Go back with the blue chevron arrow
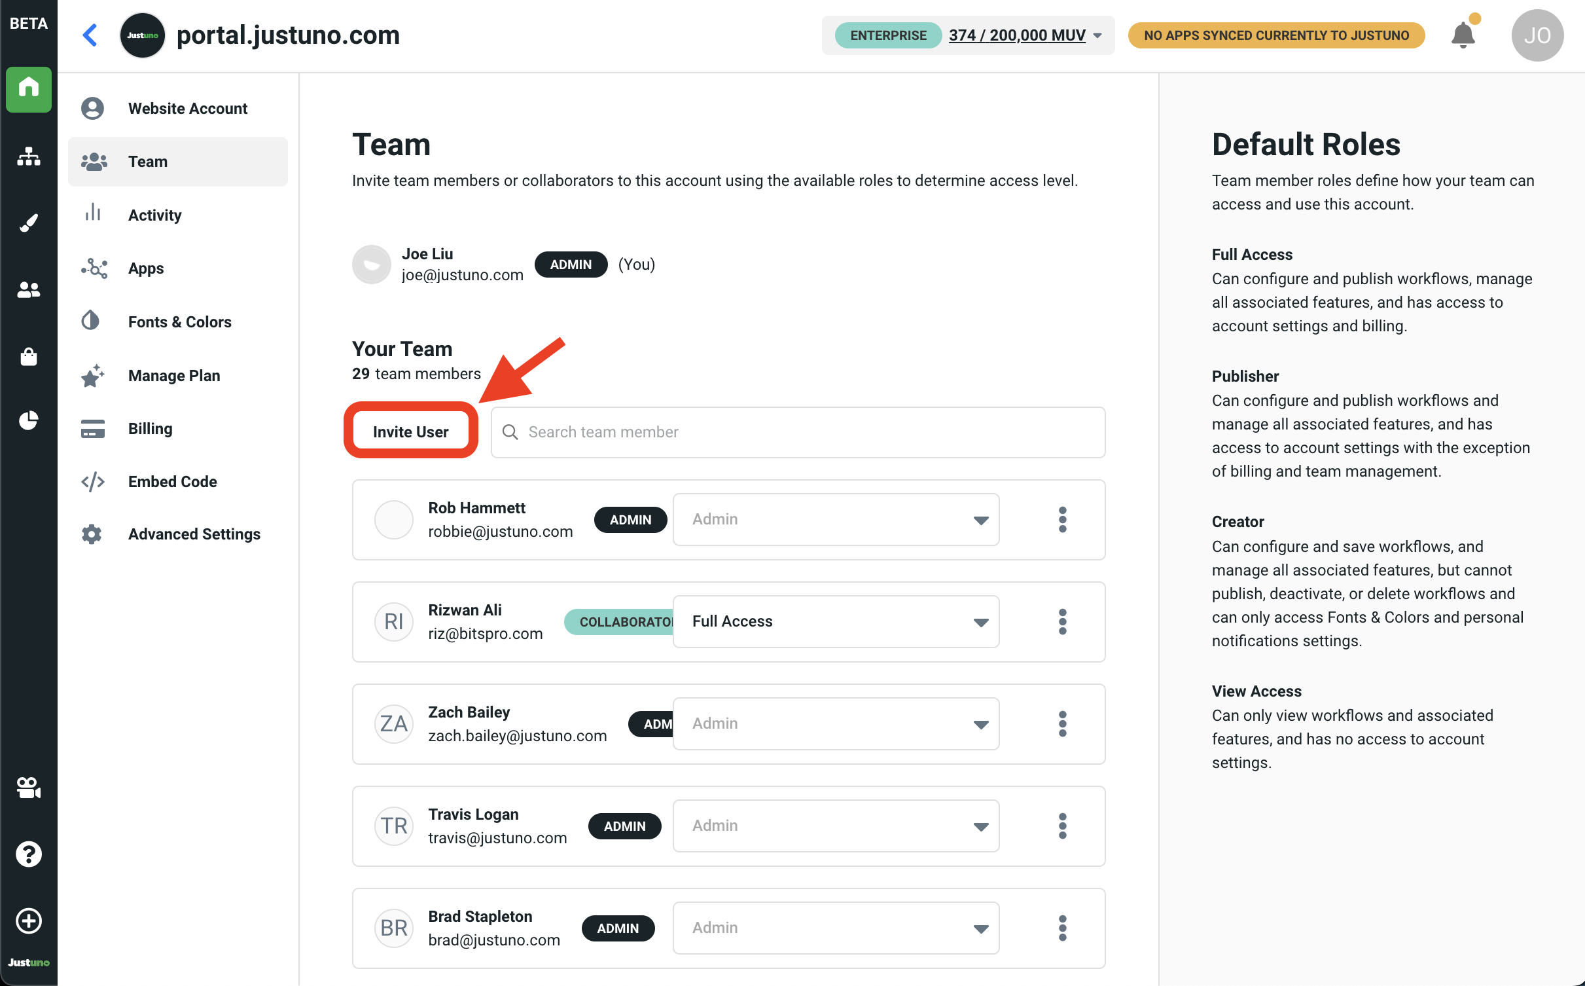 click(x=90, y=35)
